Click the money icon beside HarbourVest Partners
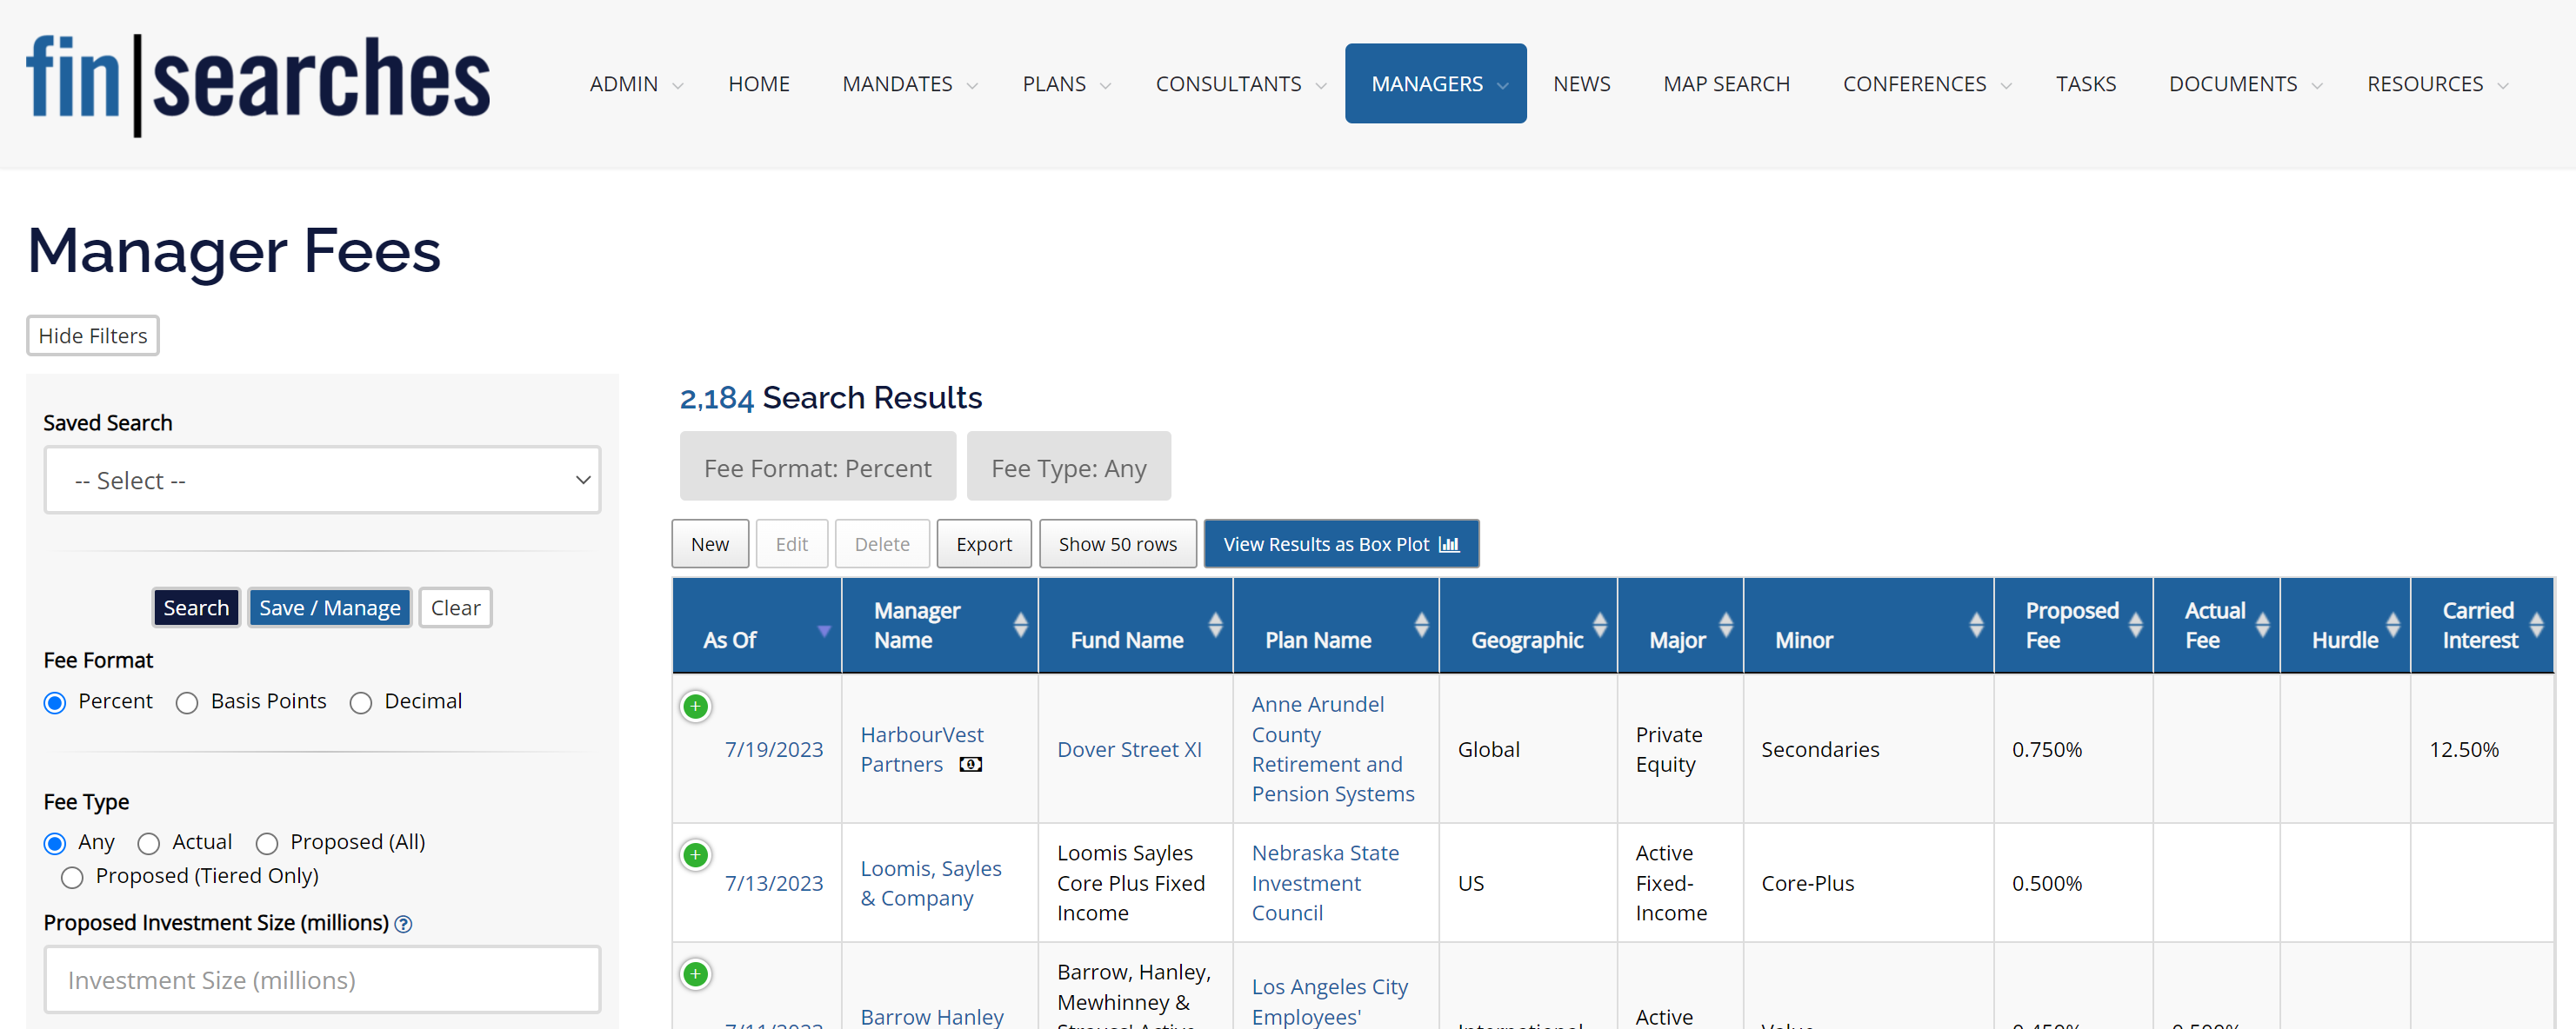The width and height of the screenshot is (2576, 1029). pyautogui.click(x=970, y=764)
